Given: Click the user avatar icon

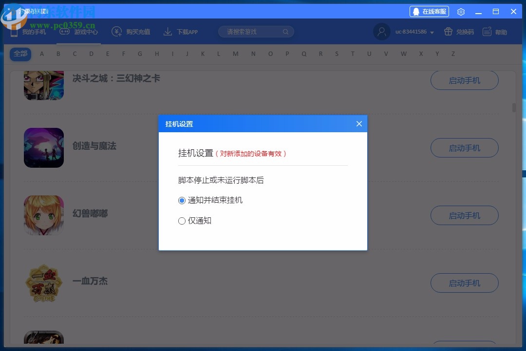Looking at the screenshot, I should pos(382,31).
